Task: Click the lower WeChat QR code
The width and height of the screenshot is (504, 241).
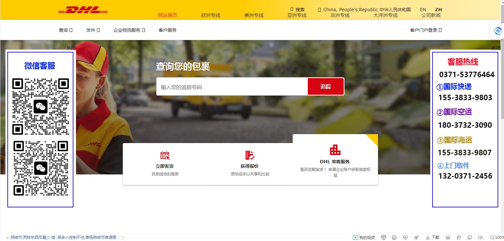Action: click(x=41, y=168)
